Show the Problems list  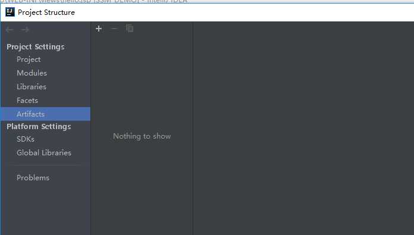(33, 178)
